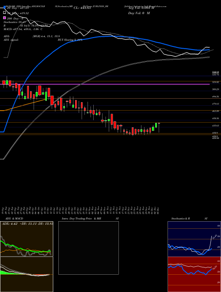Viewport: 221px width, 292px height.
Task: Click the 'CL: 443.65' closing price text
Action: pos(82,8)
